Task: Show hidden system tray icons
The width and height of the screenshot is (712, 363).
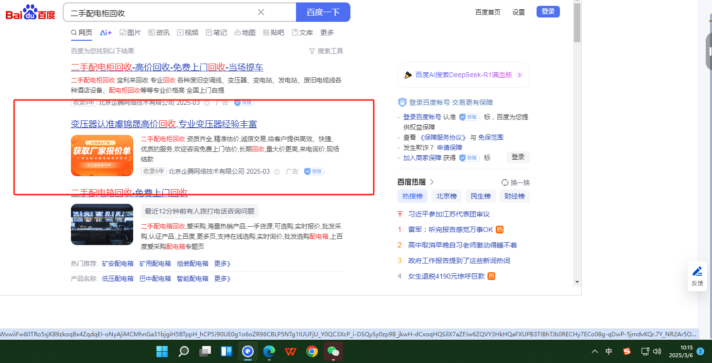Action: pos(594,351)
